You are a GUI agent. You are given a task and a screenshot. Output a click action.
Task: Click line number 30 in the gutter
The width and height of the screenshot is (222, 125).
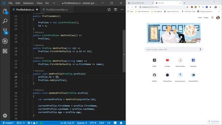click(x=16, y=93)
